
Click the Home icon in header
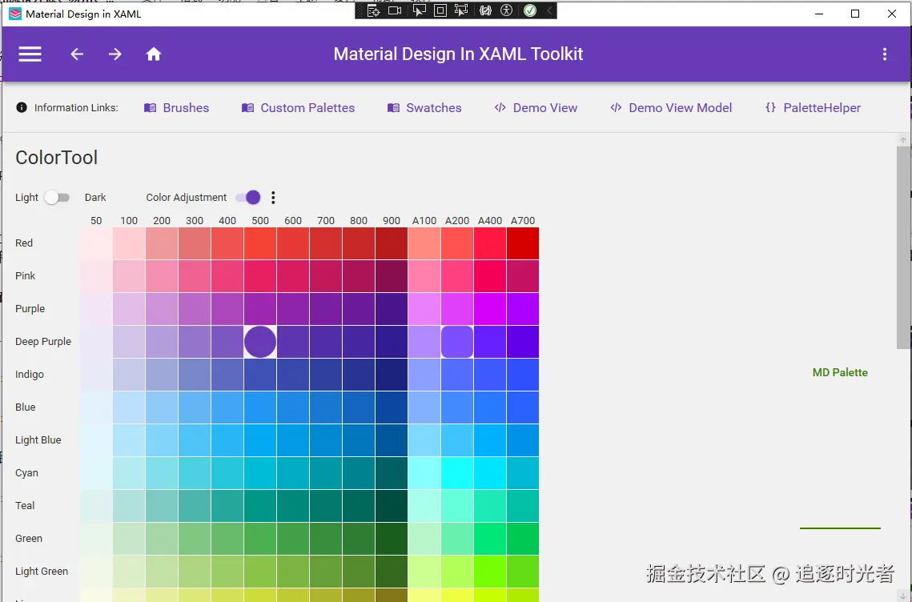(154, 54)
